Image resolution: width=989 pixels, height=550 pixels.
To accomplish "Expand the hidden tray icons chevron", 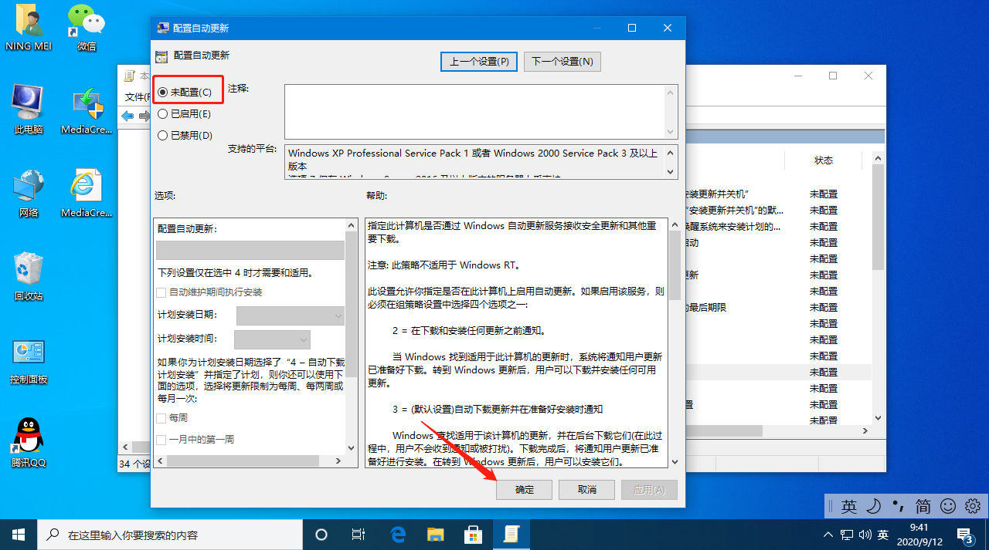I will [827, 533].
